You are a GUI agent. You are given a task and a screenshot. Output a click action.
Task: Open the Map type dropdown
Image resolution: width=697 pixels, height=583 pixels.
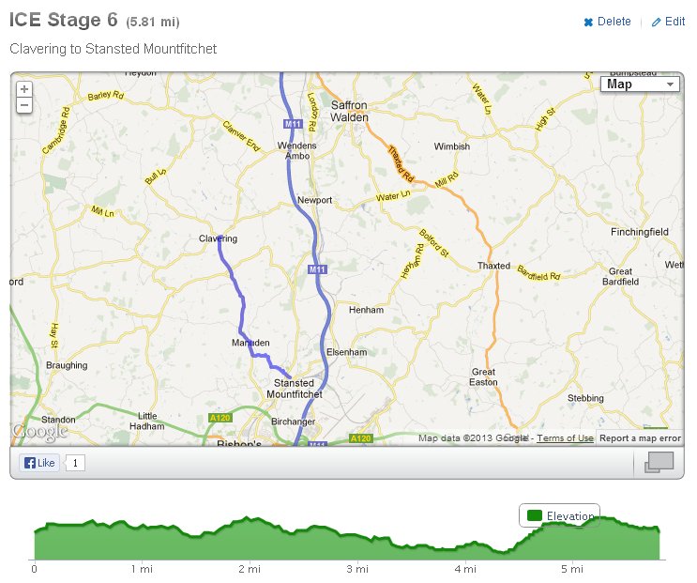(x=641, y=84)
